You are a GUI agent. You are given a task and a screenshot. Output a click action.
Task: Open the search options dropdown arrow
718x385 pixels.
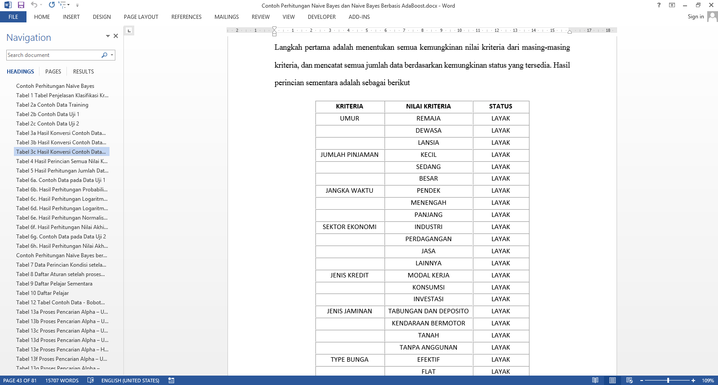(x=112, y=55)
